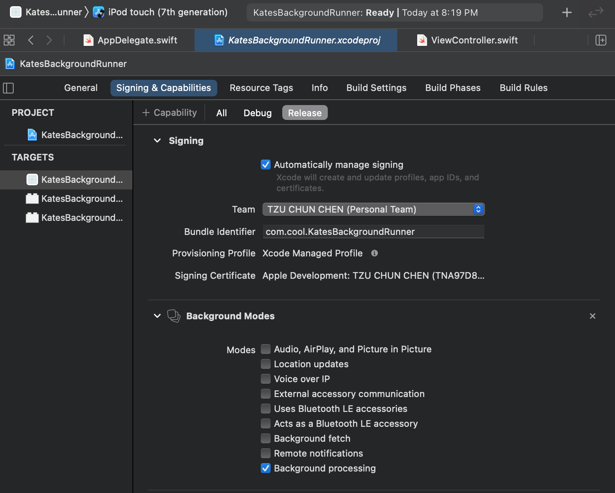This screenshot has height=493, width=615.
Task: Enable External accessory communication mode
Action: coord(266,394)
